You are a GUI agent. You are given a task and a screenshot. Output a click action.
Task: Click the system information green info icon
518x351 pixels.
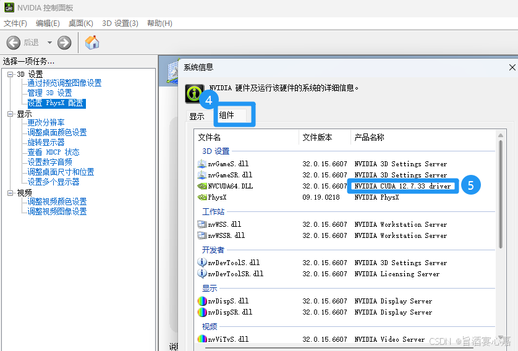pyautogui.click(x=194, y=93)
